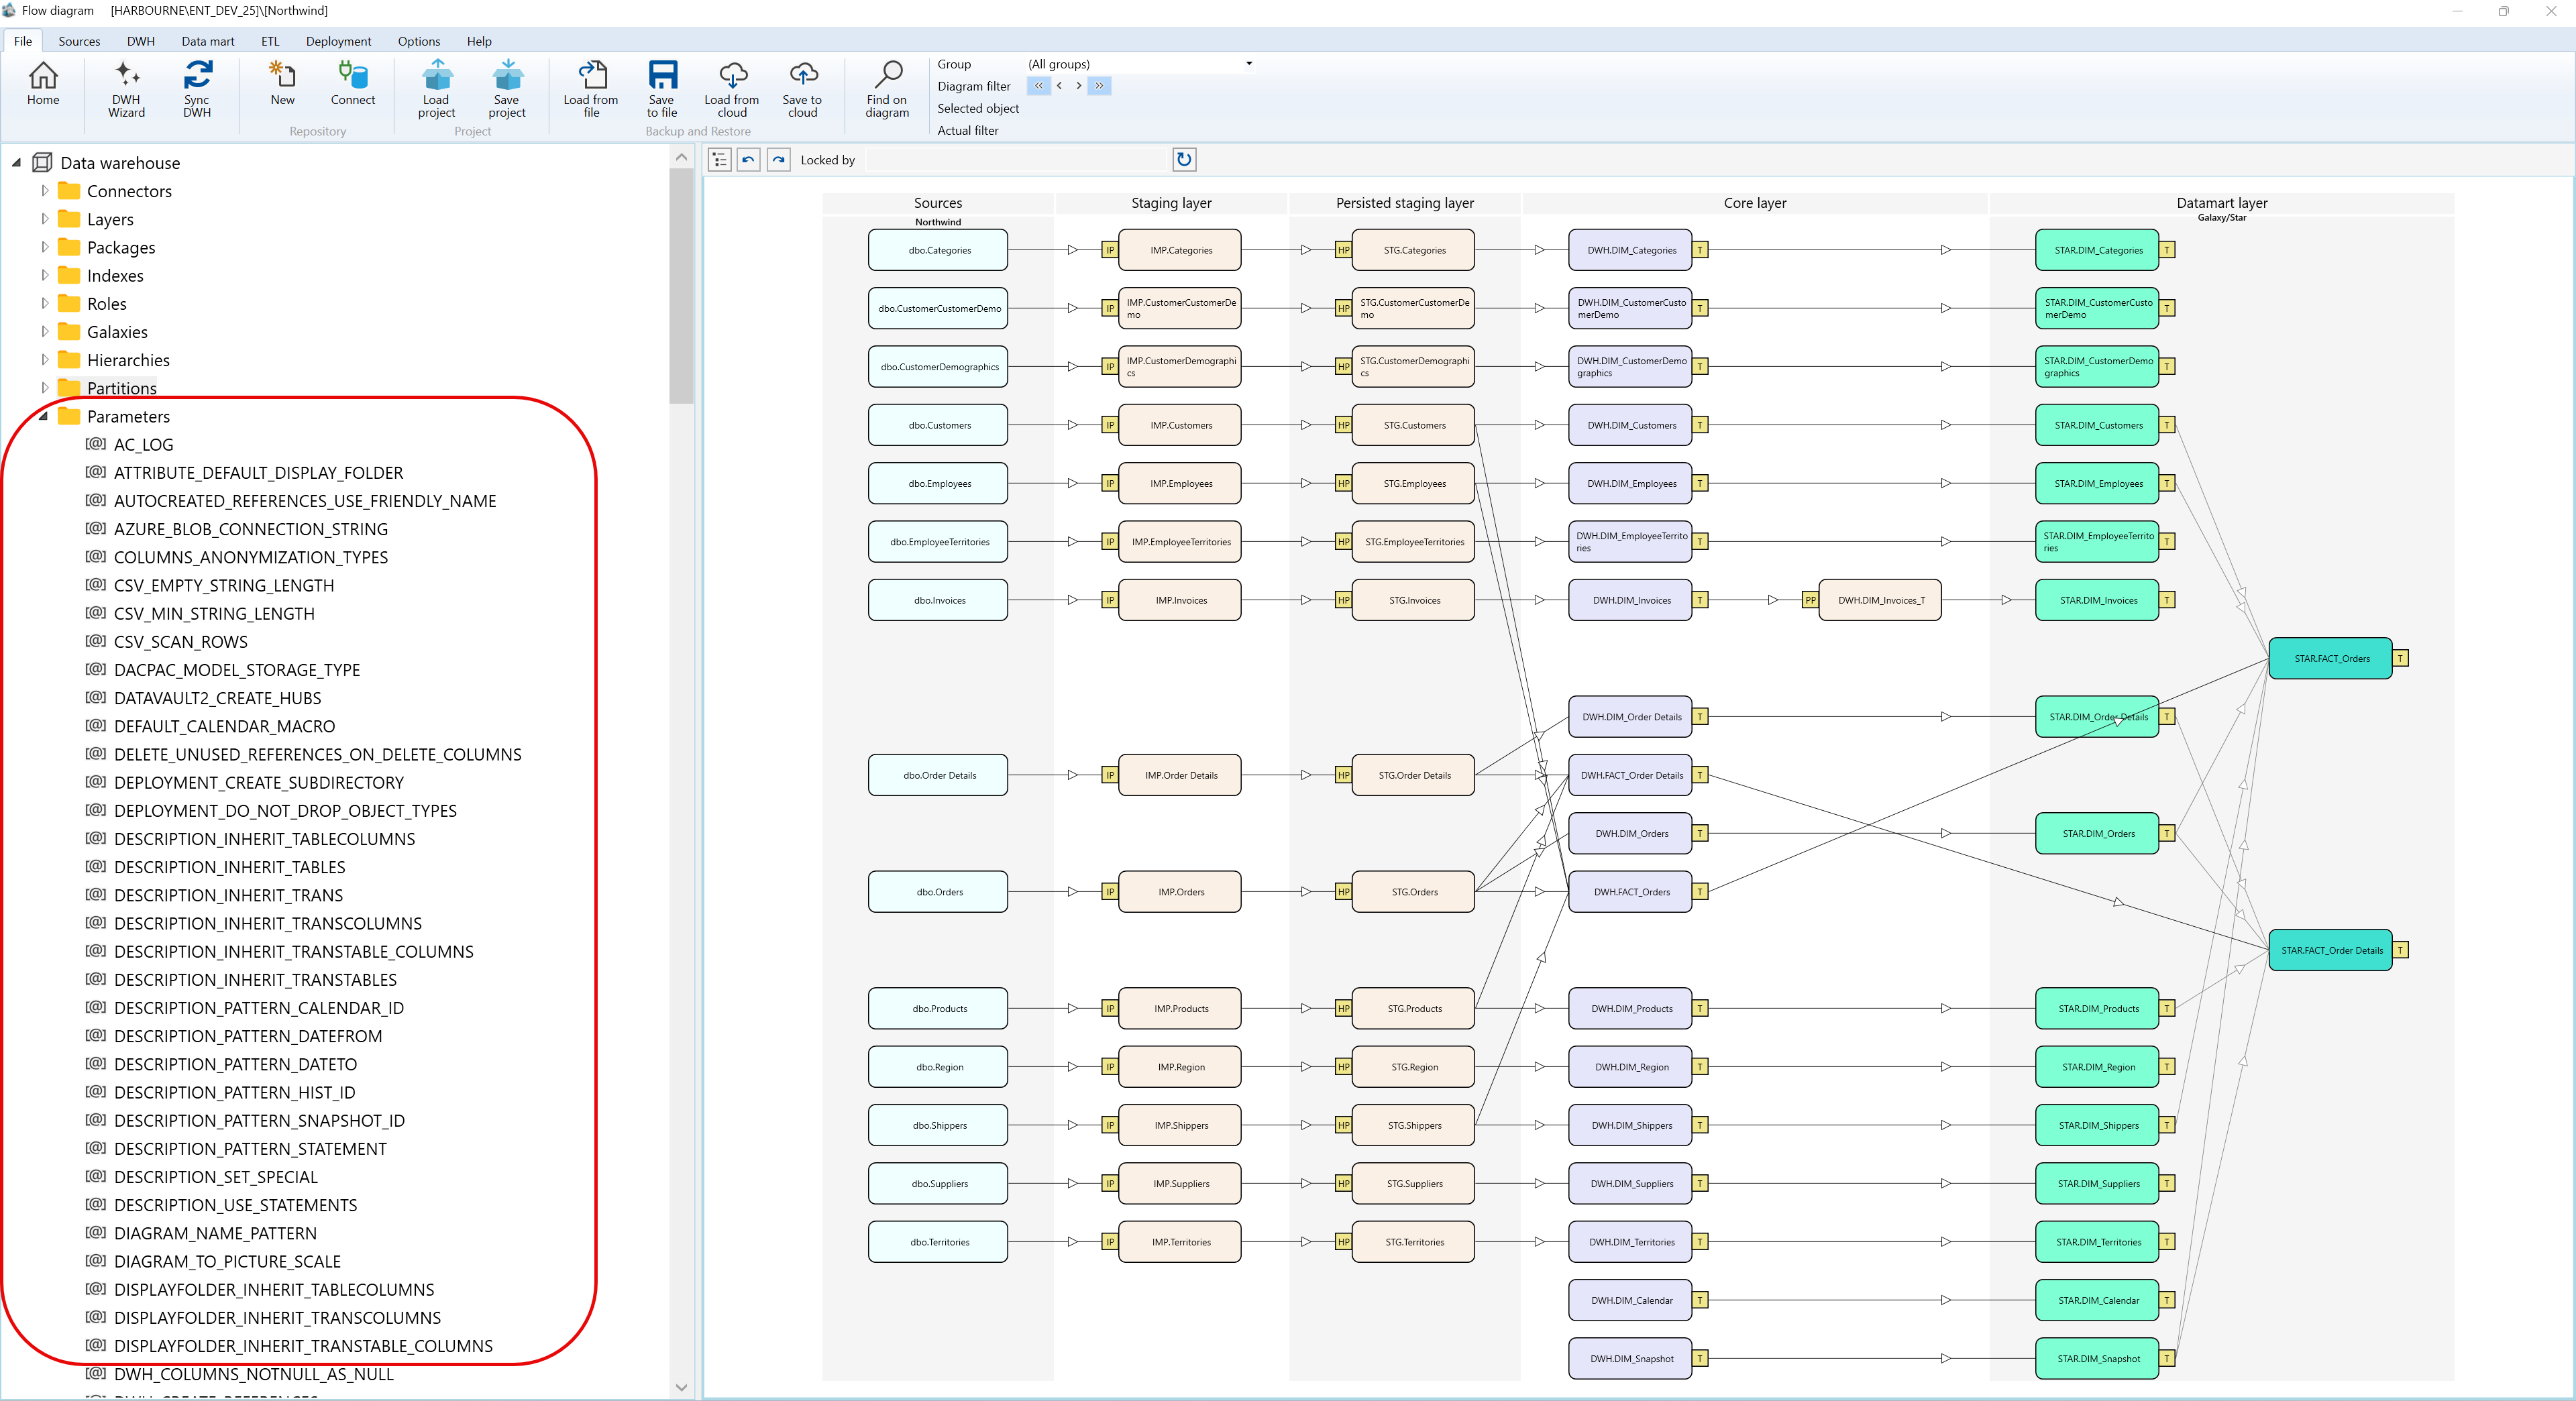Click the parameter icon of AC_LOG
The height and width of the screenshot is (1401, 2576).
click(x=96, y=444)
